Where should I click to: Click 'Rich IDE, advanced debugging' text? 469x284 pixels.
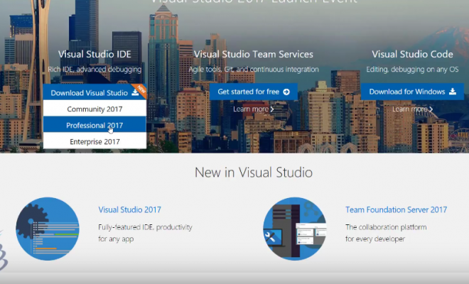click(95, 70)
